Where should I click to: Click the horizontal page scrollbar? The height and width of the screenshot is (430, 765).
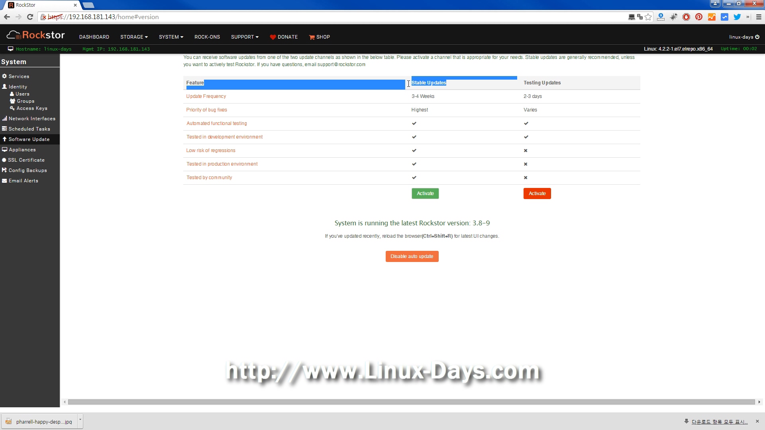411,402
